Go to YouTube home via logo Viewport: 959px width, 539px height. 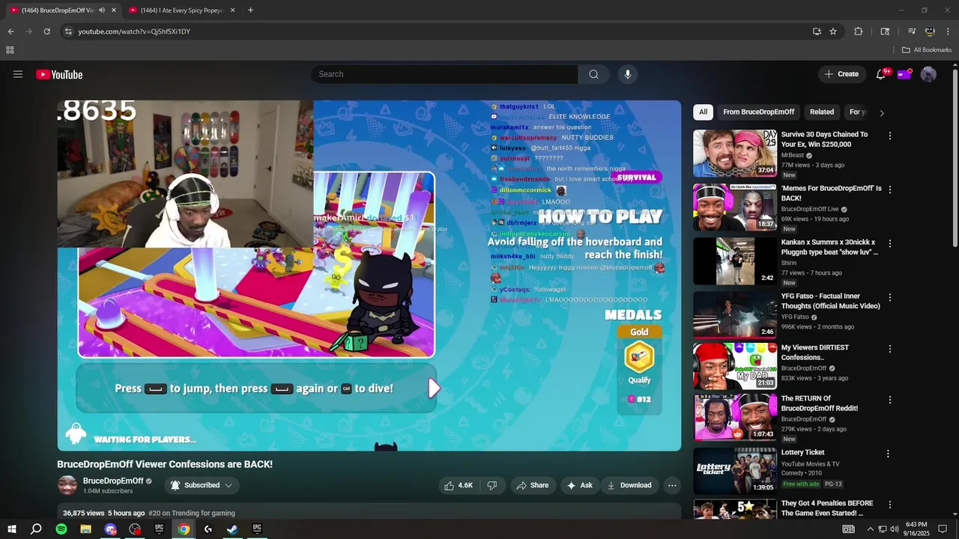click(x=59, y=74)
